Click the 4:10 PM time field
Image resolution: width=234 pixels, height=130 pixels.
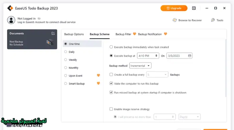(x=148, y=56)
